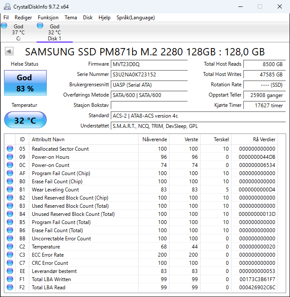Viewport: 290px width, 297px height.
Task: Click the Rå Verdier column header
Action: 254,139
